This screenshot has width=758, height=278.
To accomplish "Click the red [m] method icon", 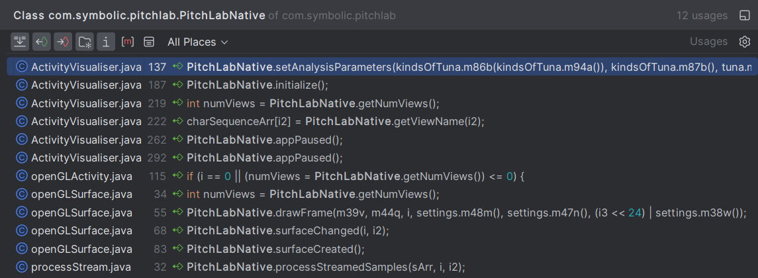I will pos(128,42).
